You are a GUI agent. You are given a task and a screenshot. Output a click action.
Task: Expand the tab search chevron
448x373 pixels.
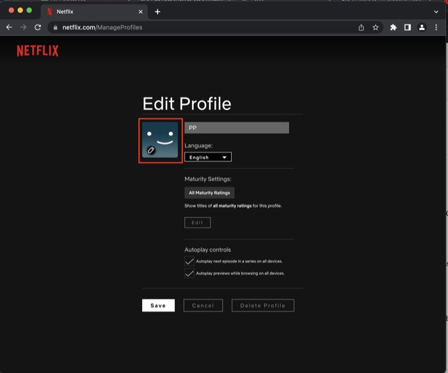tap(436, 12)
